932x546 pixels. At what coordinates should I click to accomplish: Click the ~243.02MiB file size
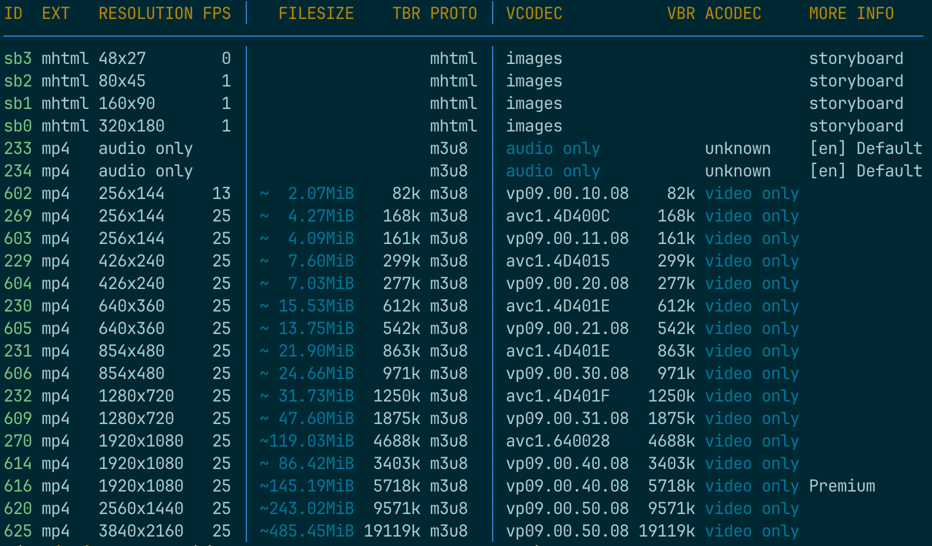307,509
